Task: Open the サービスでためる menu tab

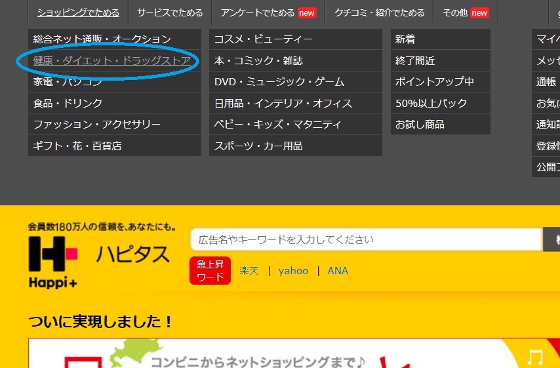Action: [x=170, y=12]
